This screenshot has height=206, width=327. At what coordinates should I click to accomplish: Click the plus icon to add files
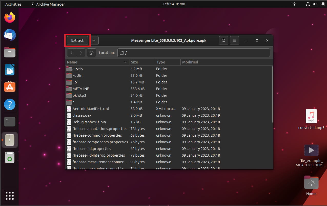tap(94, 40)
